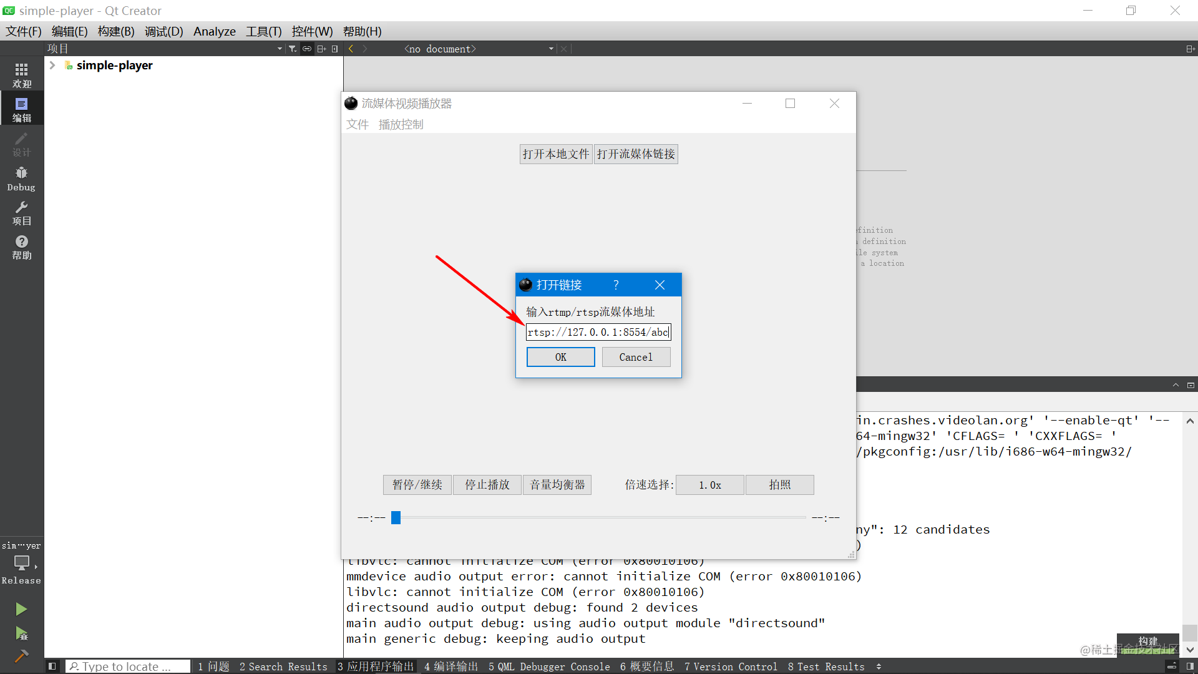The width and height of the screenshot is (1198, 674).
Task: Switch to Debug mode in sidebar
Action: click(x=21, y=178)
